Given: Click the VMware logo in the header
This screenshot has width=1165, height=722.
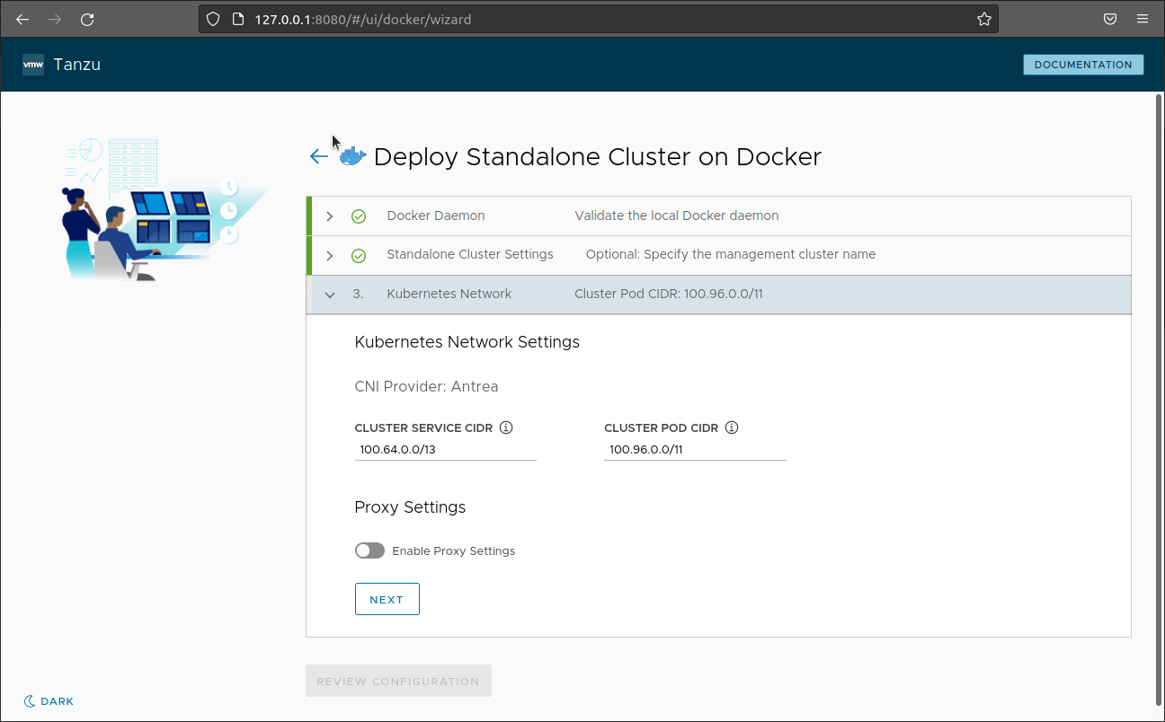Looking at the screenshot, I should pyautogui.click(x=33, y=65).
